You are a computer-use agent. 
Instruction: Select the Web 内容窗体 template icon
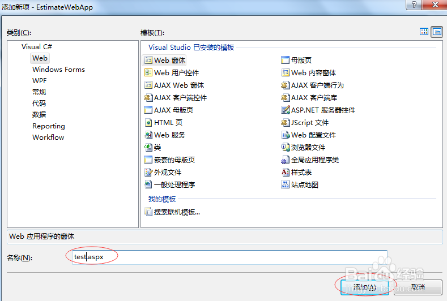(285, 72)
